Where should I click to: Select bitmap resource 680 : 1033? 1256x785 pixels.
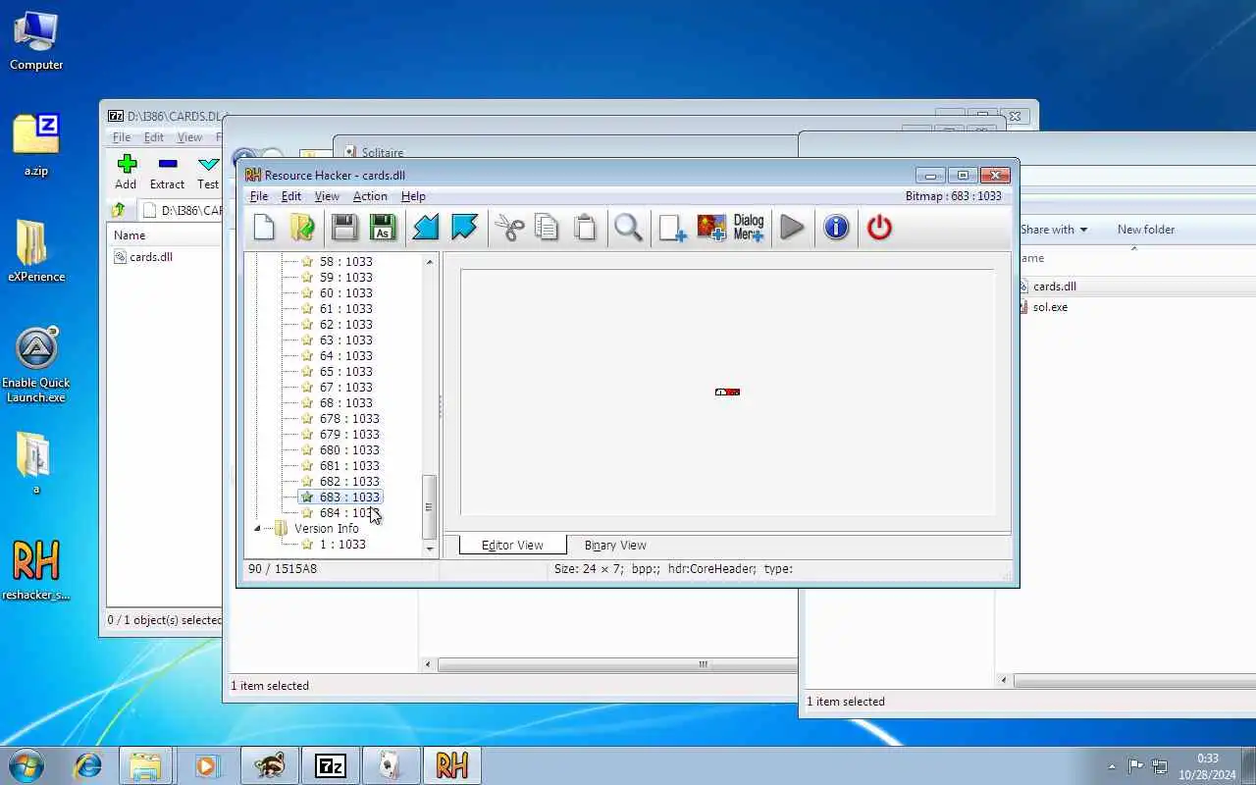tap(349, 450)
